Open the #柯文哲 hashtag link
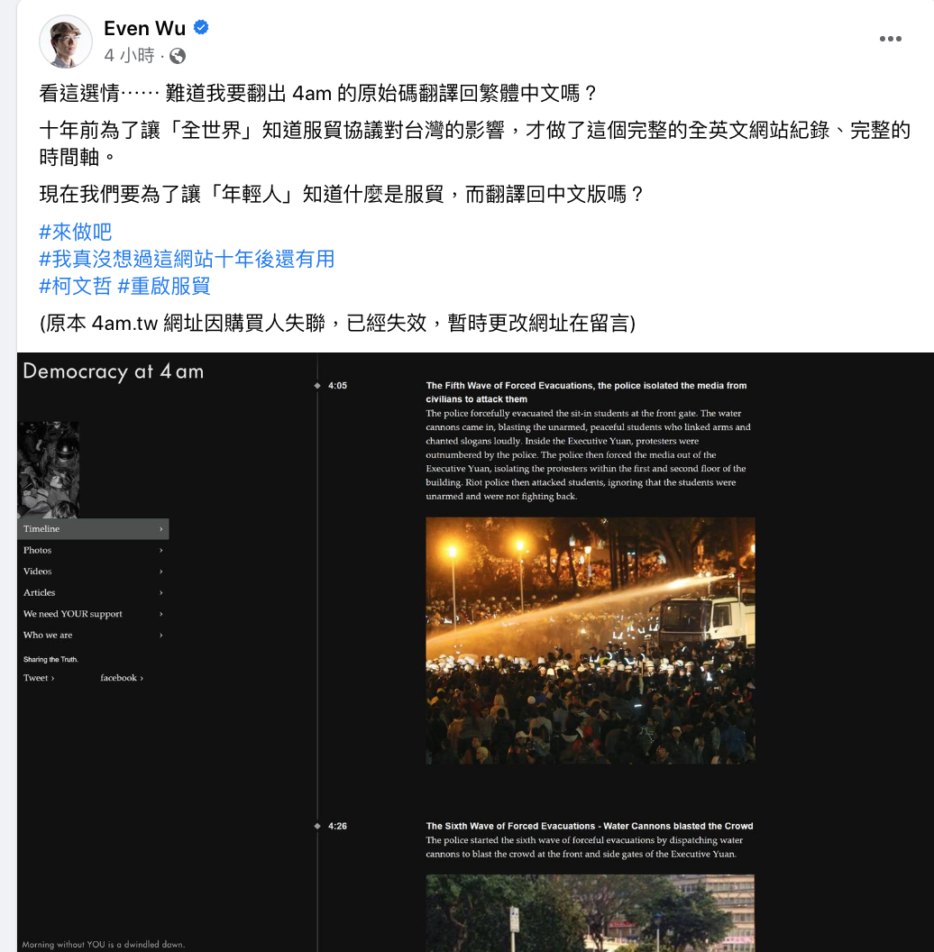The width and height of the screenshot is (934, 952). (x=76, y=286)
